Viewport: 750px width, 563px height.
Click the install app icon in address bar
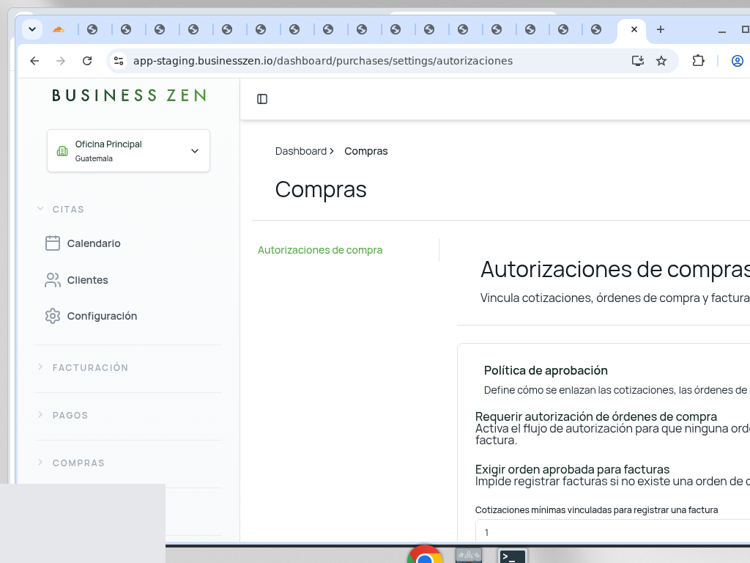tap(638, 61)
